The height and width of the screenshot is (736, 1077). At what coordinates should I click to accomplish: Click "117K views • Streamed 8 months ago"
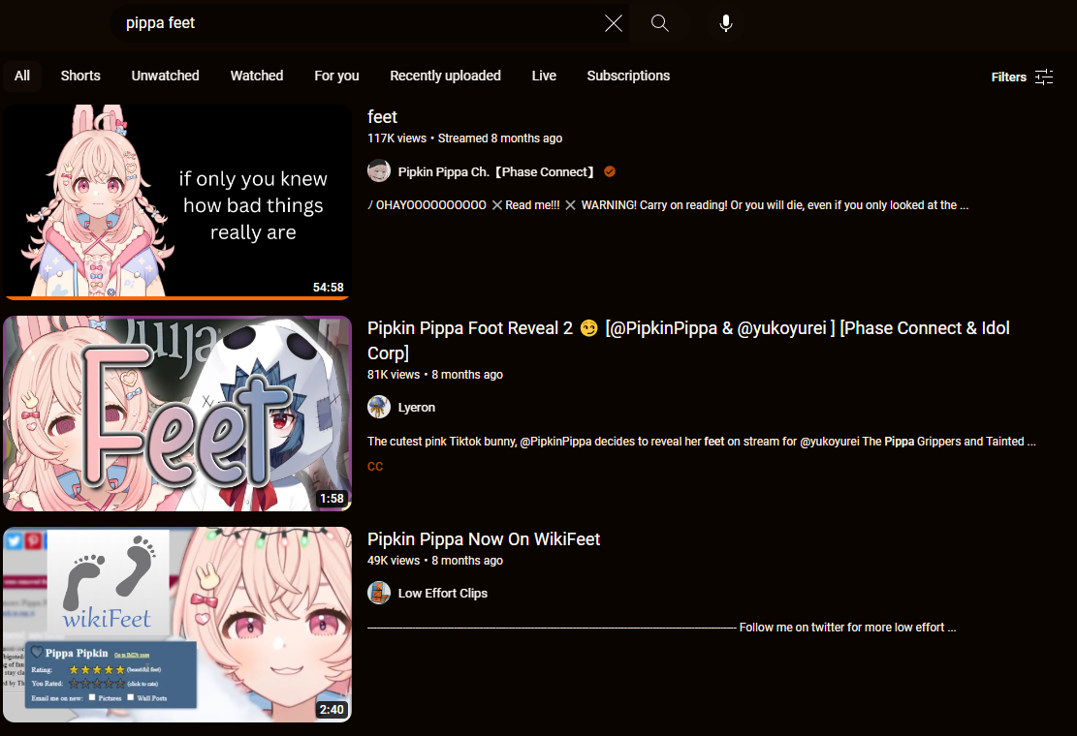[x=465, y=138]
